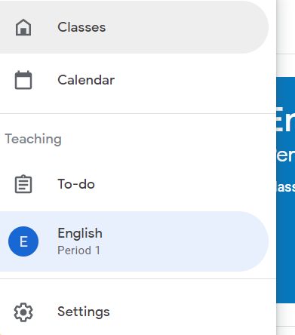This screenshot has height=335, width=295.
Task: Click the Teaching section header
Action: tap(33, 139)
